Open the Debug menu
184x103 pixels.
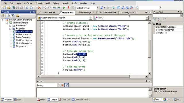[56, 3]
